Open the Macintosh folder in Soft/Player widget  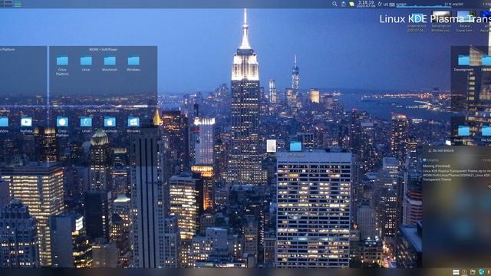(110, 61)
